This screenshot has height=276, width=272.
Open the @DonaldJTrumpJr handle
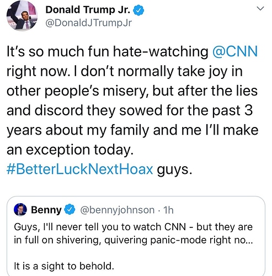(88, 23)
